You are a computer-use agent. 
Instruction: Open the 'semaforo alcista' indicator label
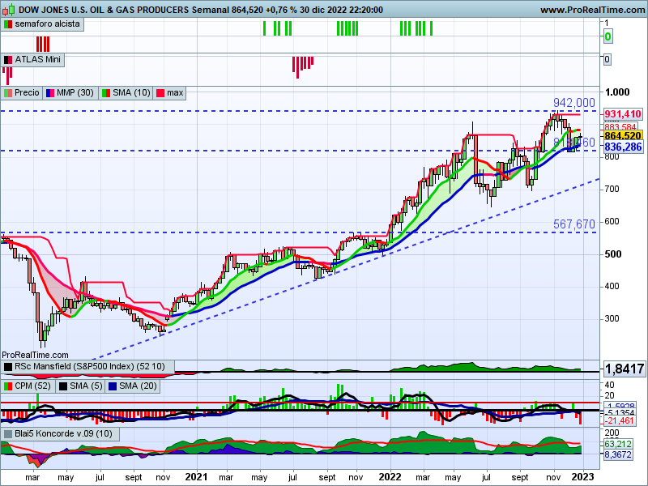(42, 24)
